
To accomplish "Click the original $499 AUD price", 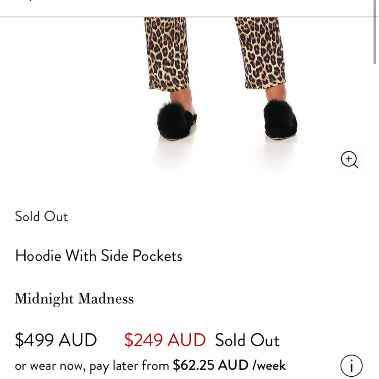I will 56,340.
